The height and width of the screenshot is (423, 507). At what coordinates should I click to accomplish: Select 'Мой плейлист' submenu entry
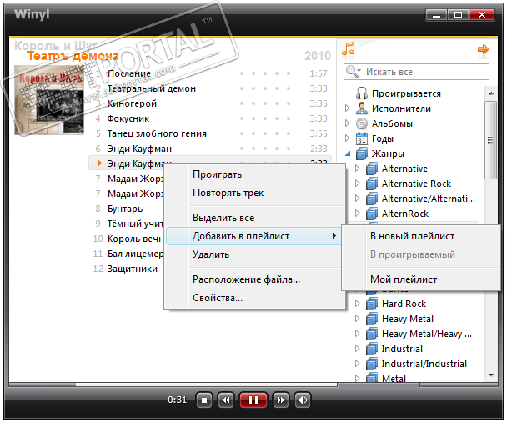click(x=421, y=279)
